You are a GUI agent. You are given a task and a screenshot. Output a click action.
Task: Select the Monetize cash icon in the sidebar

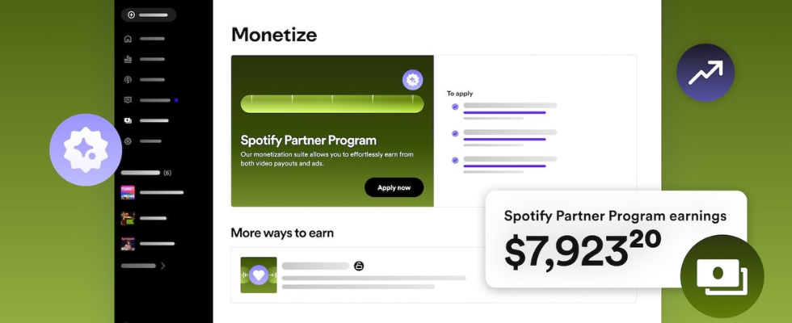click(128, 120)
